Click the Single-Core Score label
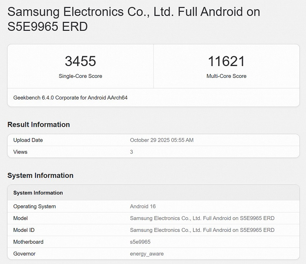This screenshot has height=264, width=306. pos(80,76)
